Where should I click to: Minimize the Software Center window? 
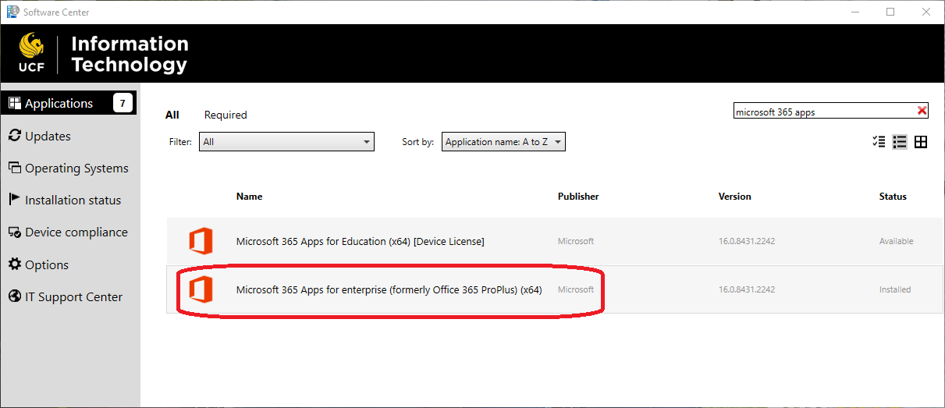point(856,12)
